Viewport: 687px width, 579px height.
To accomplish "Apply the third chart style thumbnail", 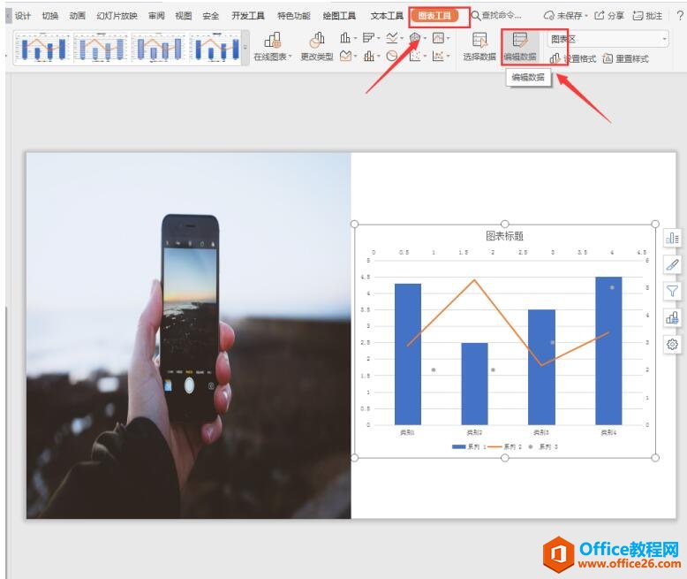I will pyautogui.click(x=159, y=47).
